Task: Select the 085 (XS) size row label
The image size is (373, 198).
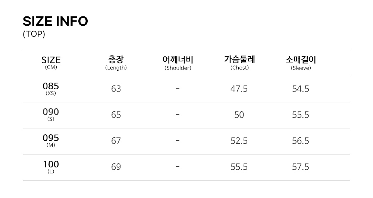Action: (51, 89)
